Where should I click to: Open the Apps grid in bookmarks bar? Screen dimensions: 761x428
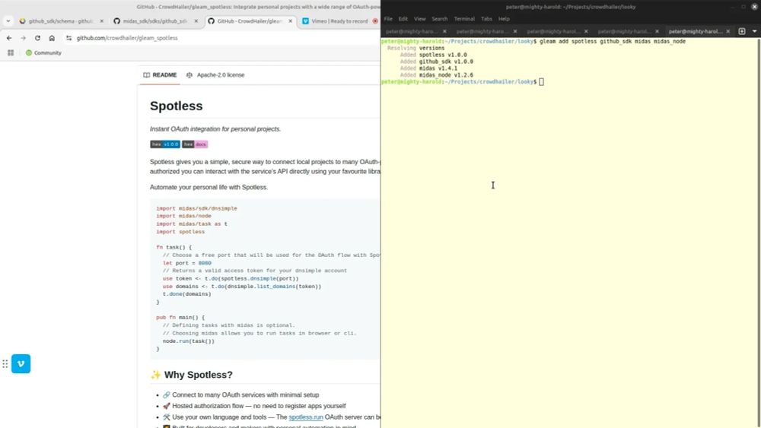(x=11, y=52)
